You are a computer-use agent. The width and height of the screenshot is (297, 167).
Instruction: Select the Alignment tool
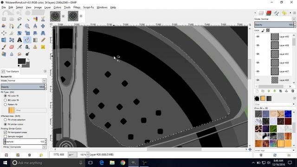pos(4,33)
